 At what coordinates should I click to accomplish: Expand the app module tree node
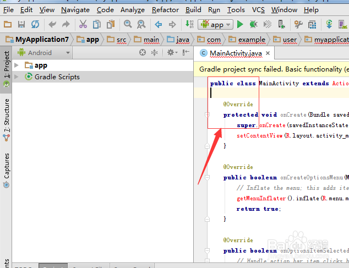pos(17,65)
